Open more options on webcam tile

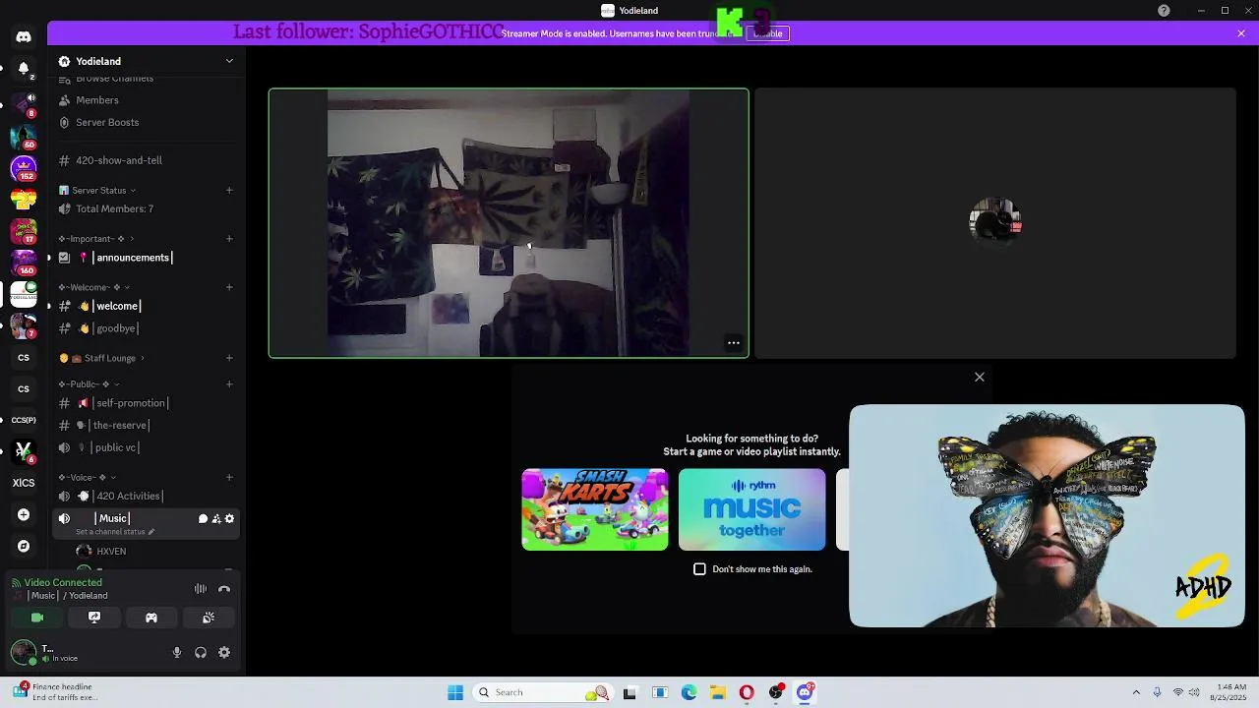click(x=733, y=343)
